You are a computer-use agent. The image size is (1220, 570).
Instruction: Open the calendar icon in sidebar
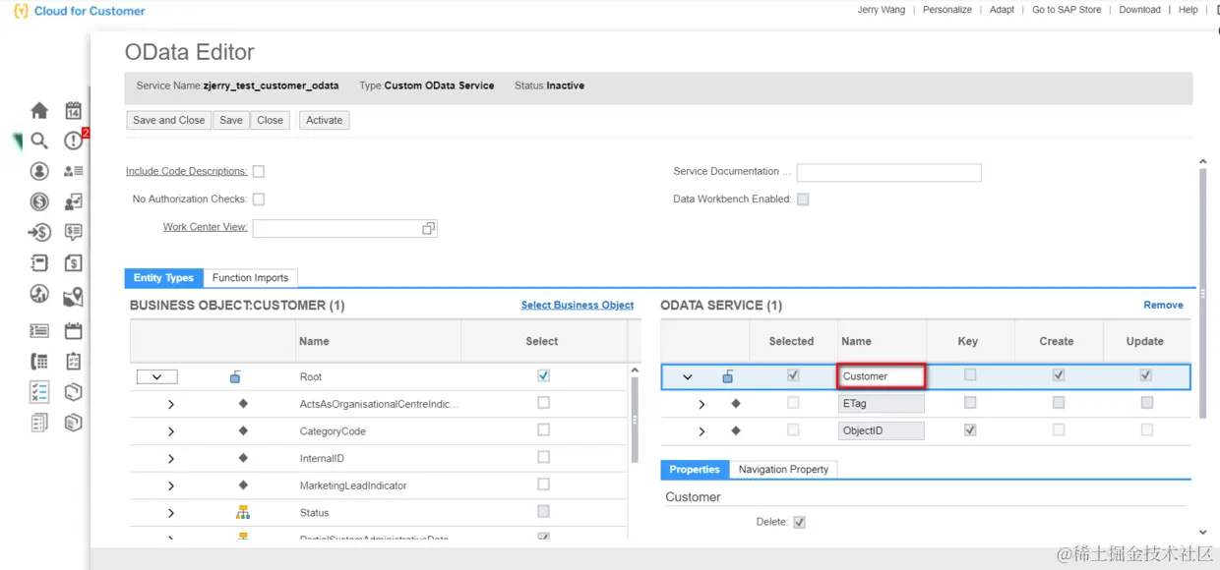[x=73, y=110]
